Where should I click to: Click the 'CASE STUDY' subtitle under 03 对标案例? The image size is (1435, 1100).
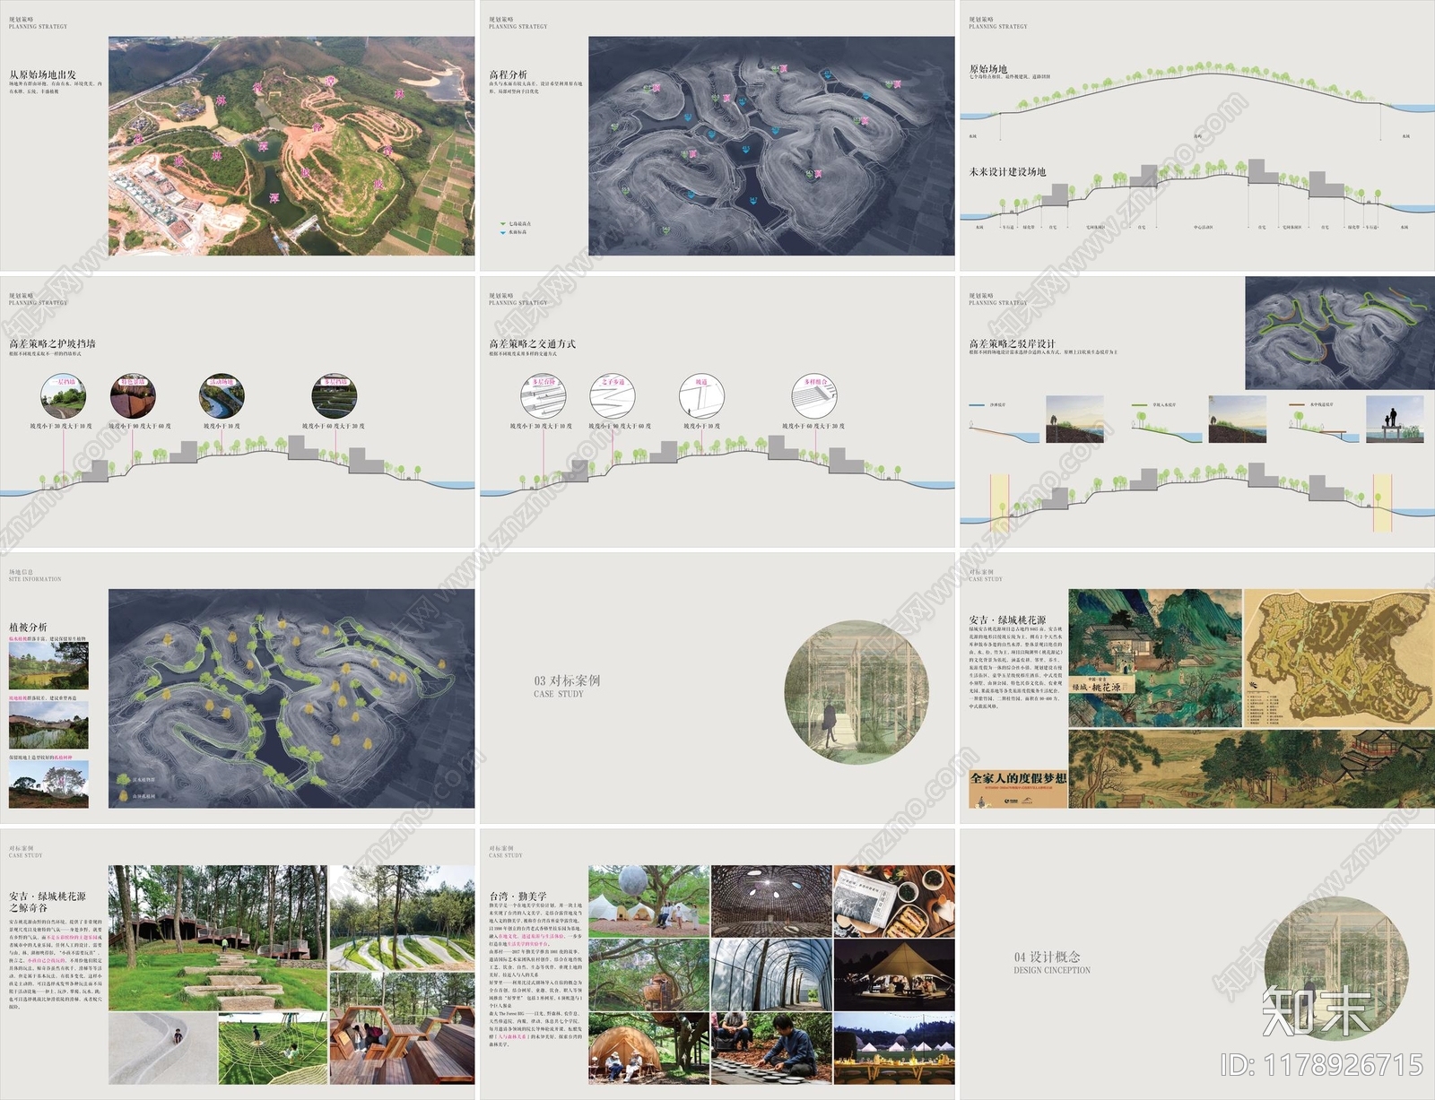point(558,694)
